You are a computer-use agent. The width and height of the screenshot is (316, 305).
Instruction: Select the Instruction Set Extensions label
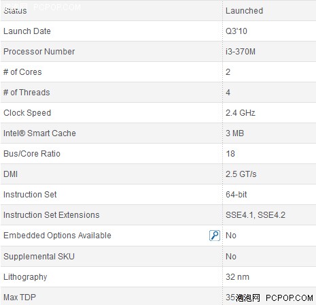click(52, 215)
